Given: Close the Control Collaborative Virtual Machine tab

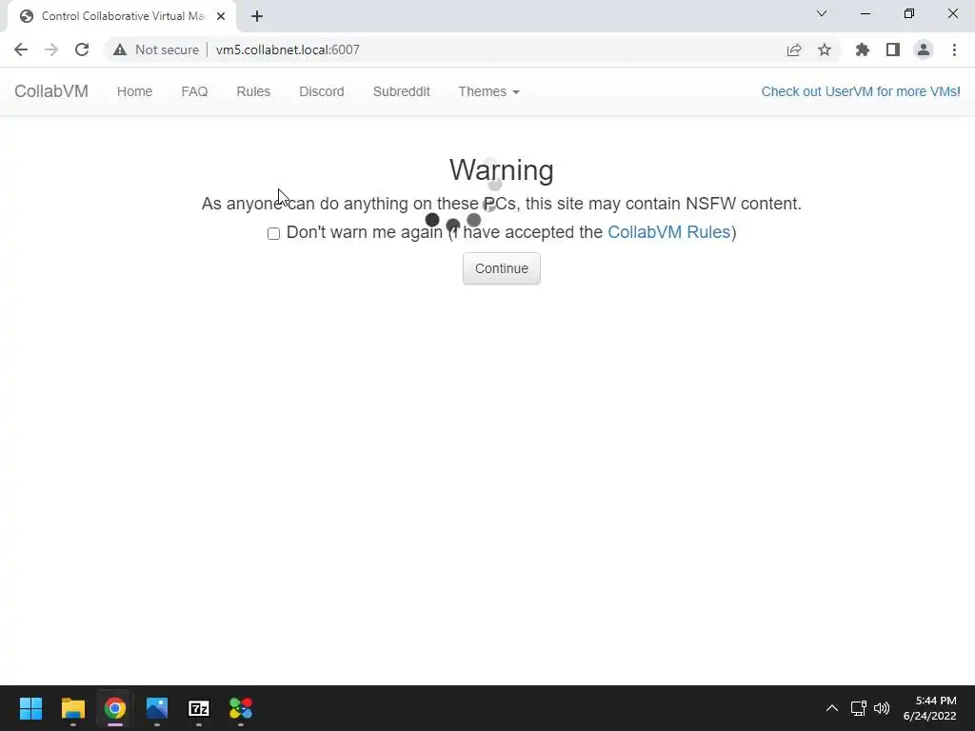Looking at the screenshot, I should [x=221, y=16].
